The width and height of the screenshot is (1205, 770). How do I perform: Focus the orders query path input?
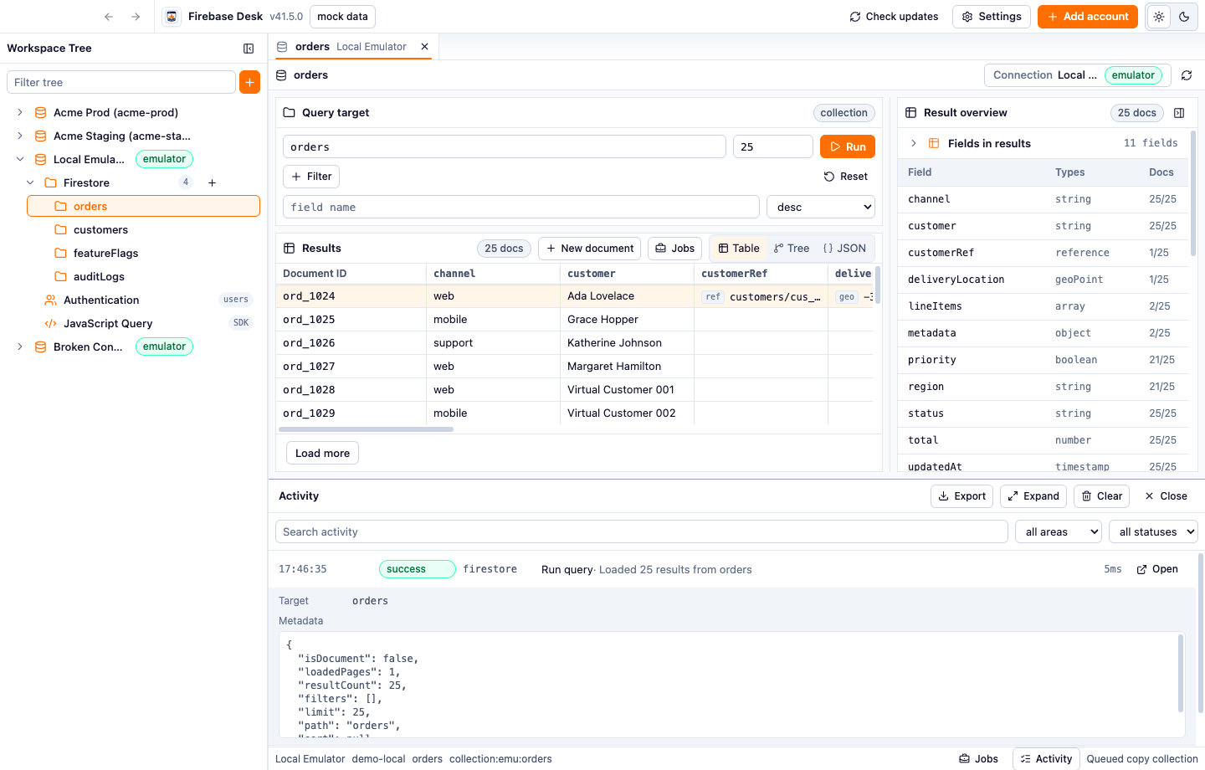[505, 146]
